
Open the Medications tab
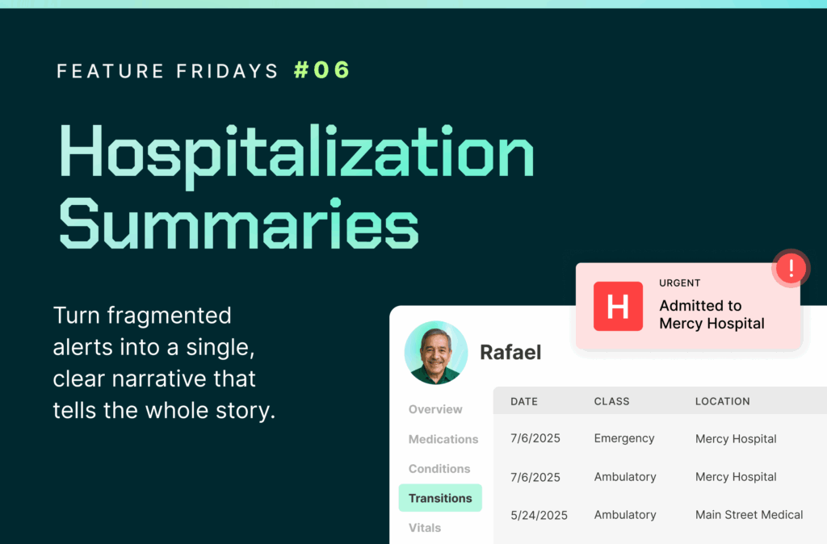[443, 439]
